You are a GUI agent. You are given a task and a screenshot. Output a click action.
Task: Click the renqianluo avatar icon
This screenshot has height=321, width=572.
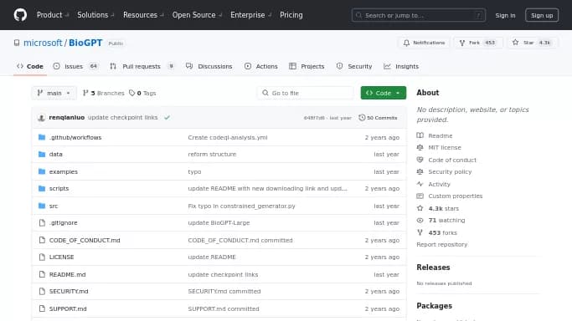41,118
